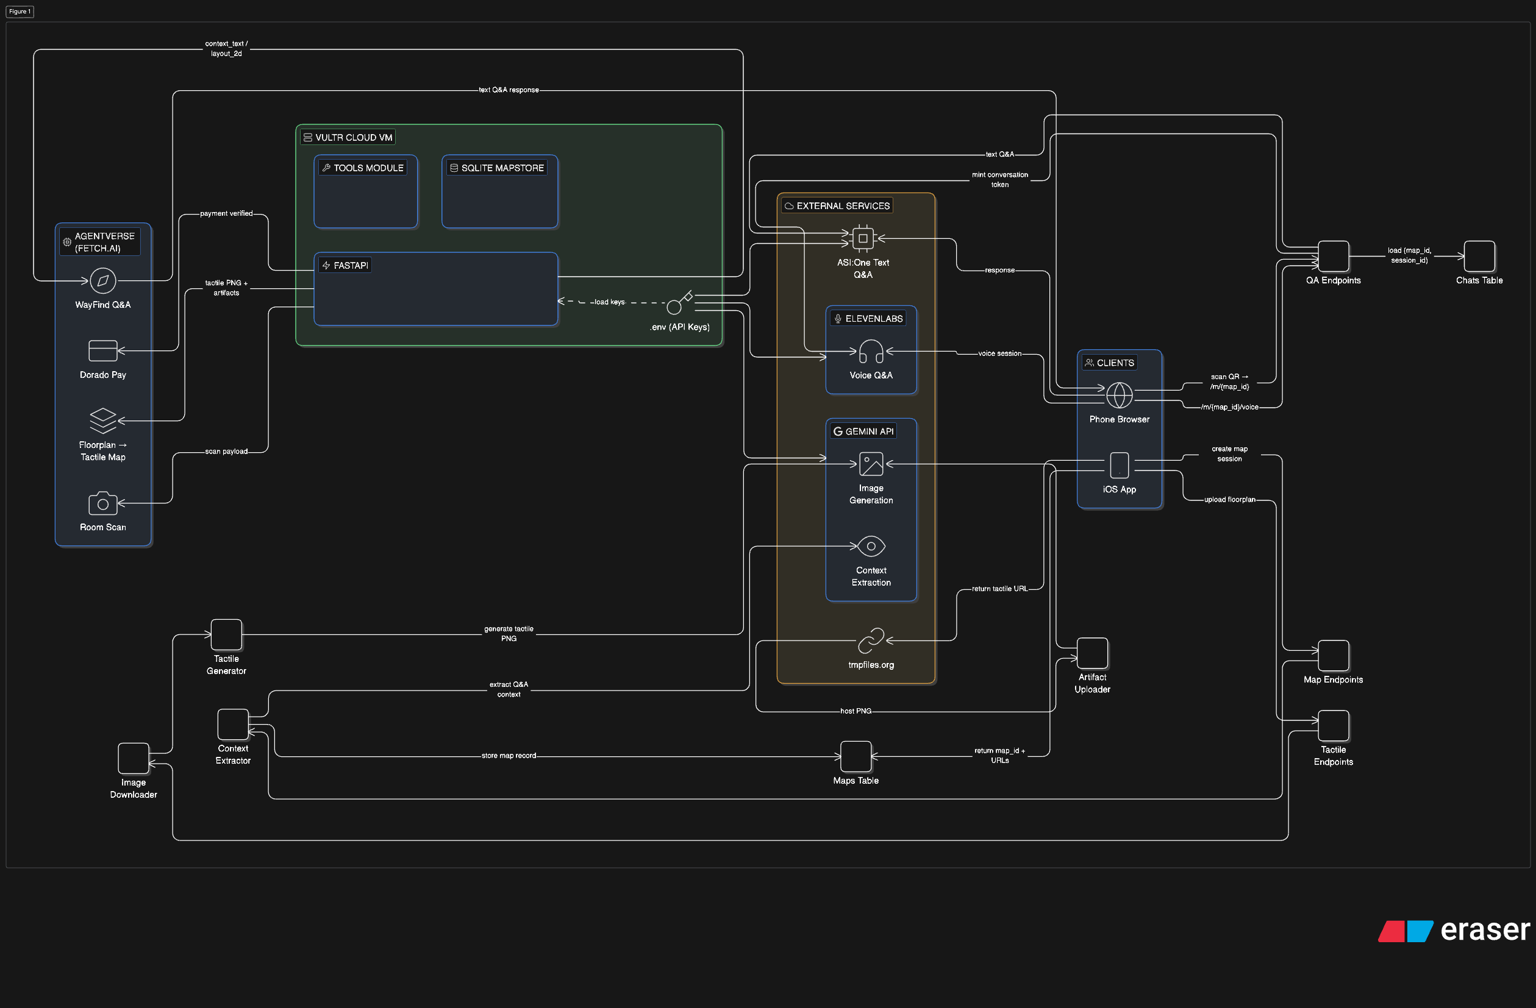
Task: Click the eraser logo
Action: click(x=1454, y=930)
